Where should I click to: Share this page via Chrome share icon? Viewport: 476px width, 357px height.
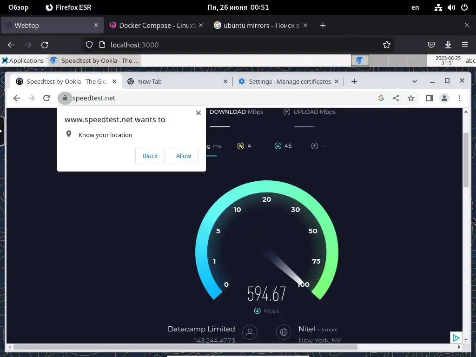coord(396,98)
